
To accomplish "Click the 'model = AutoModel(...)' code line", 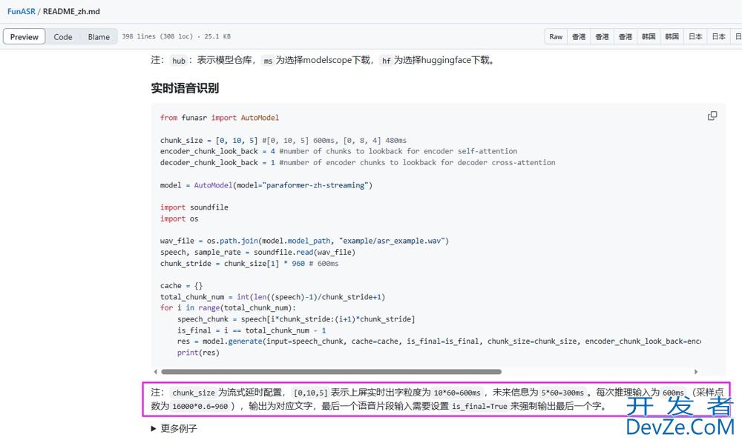I will [266, 185].
